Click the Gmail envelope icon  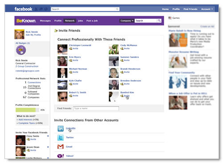61,147
